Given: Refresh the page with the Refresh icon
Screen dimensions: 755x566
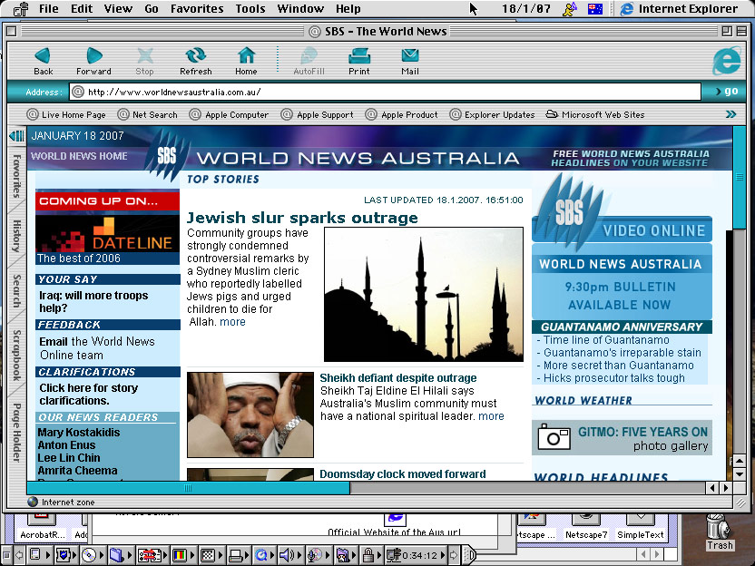Looking at the screenshot, I should coord(195,61).
